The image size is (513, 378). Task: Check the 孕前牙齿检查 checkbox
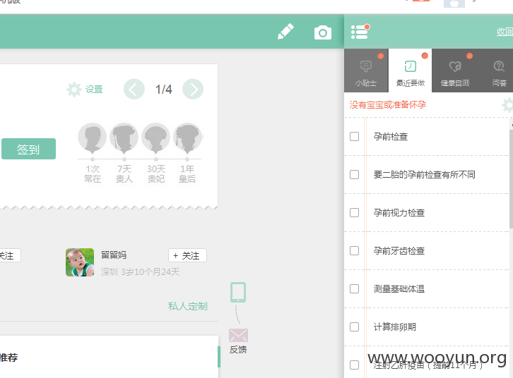[354, 250]
